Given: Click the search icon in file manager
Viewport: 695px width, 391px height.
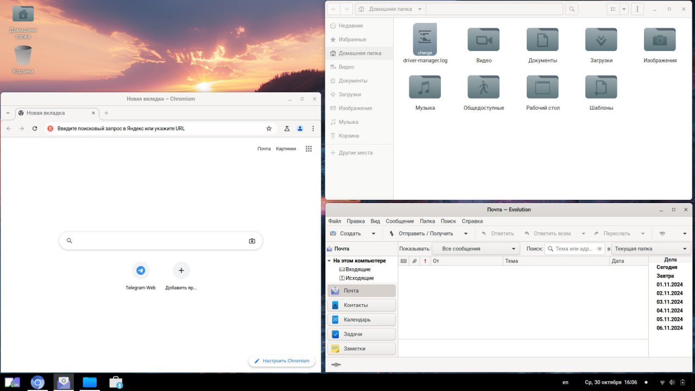Looking at the screenshot, I should pos(572,9).
